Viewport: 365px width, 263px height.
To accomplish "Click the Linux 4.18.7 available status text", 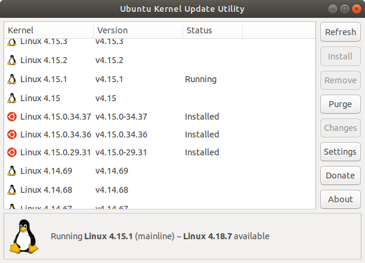I will (226, 236).
